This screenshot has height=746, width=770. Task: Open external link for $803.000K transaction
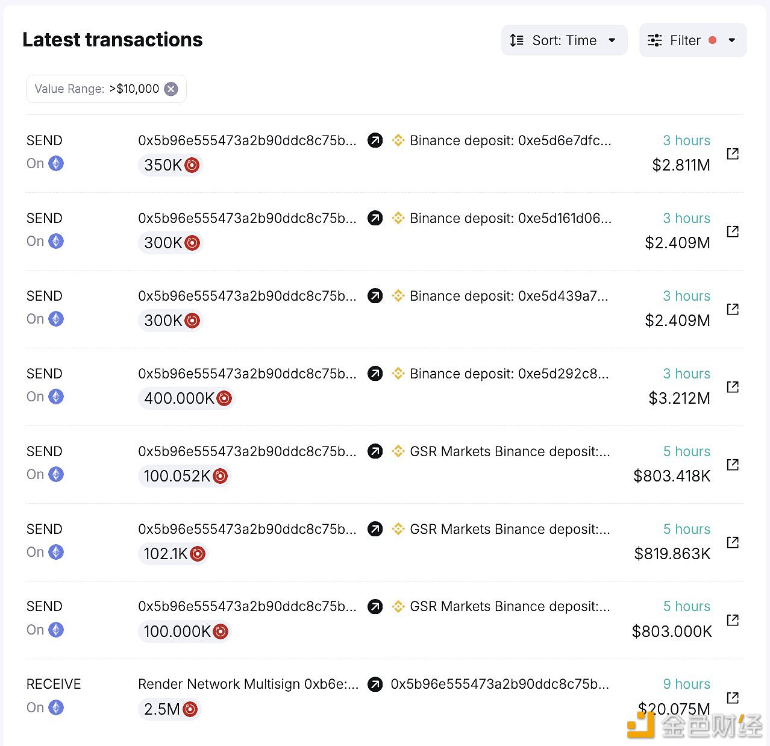[x=733, y=620]
